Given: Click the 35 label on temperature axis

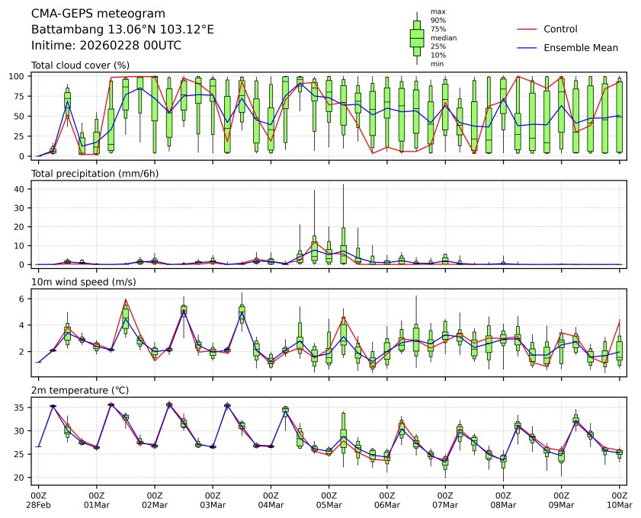Looking at the screenshot, I should [22, 408].
